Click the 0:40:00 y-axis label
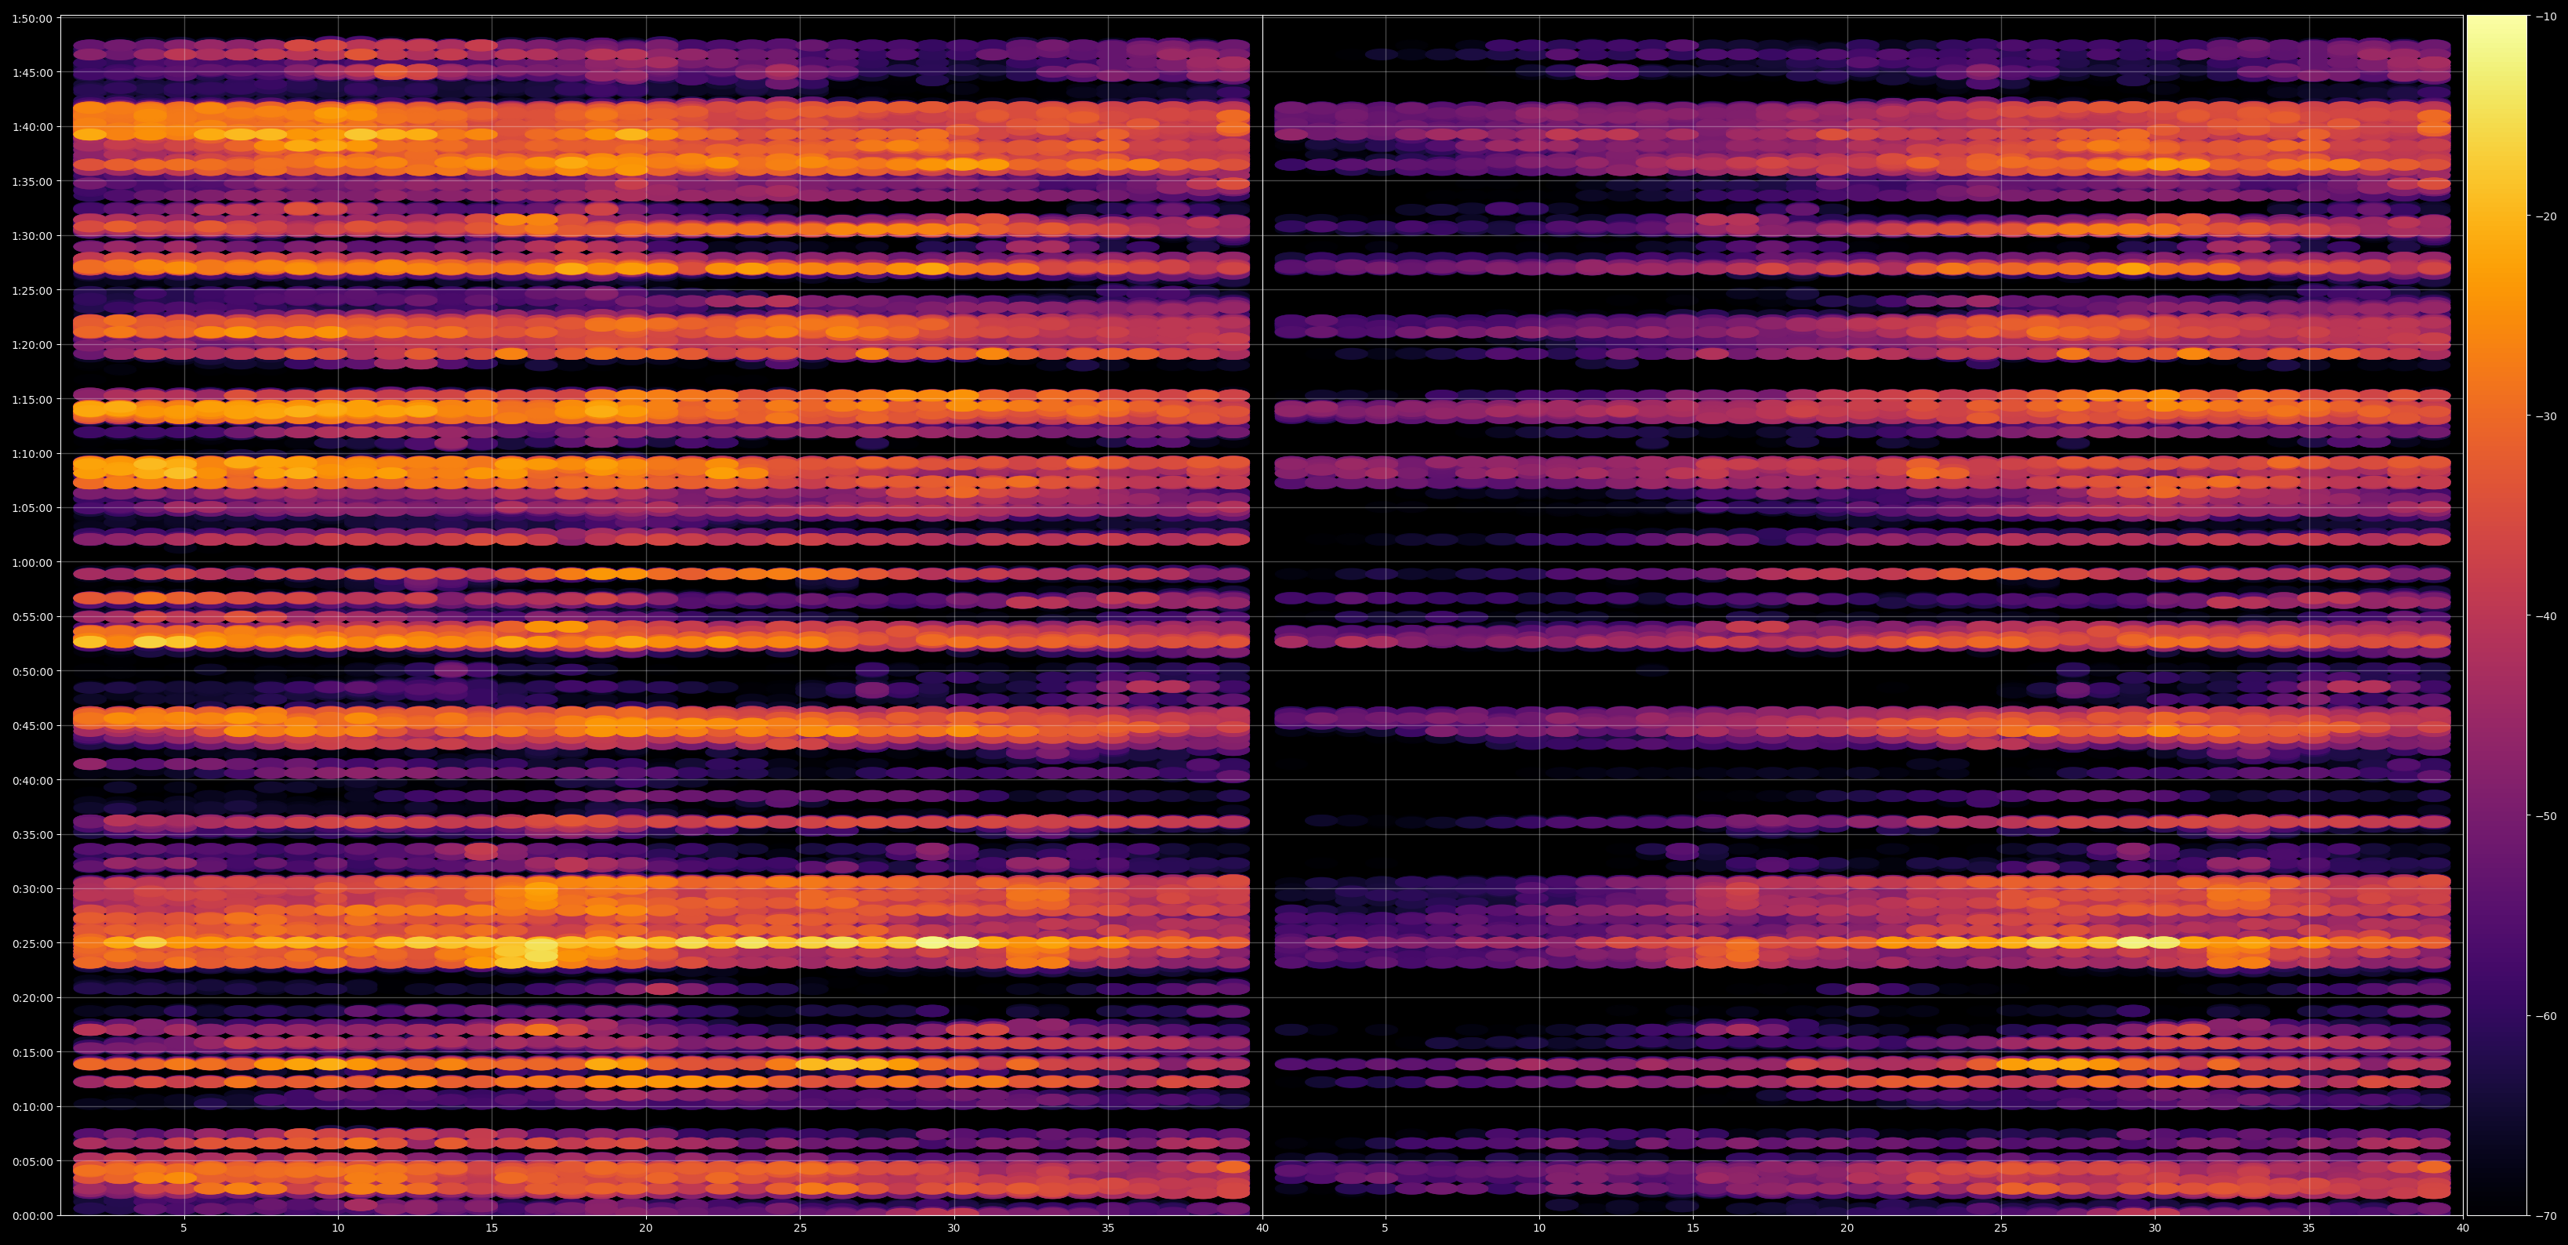2568x1245 pixels. [33, 779]
